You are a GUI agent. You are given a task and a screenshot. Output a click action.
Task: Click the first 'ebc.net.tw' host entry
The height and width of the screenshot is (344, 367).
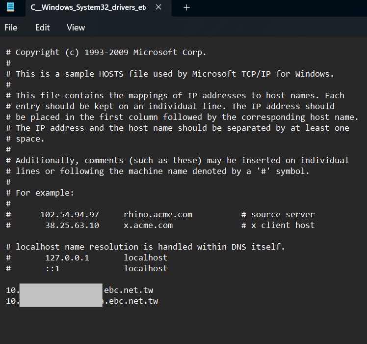click(x=129, y=290)
